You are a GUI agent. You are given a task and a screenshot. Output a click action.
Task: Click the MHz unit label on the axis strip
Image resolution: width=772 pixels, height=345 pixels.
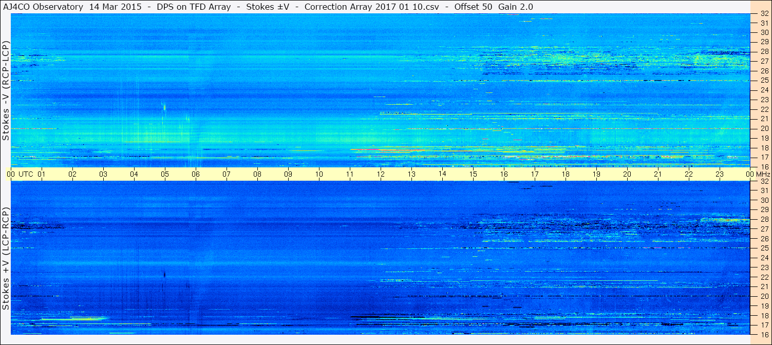(x=763, y=174)
